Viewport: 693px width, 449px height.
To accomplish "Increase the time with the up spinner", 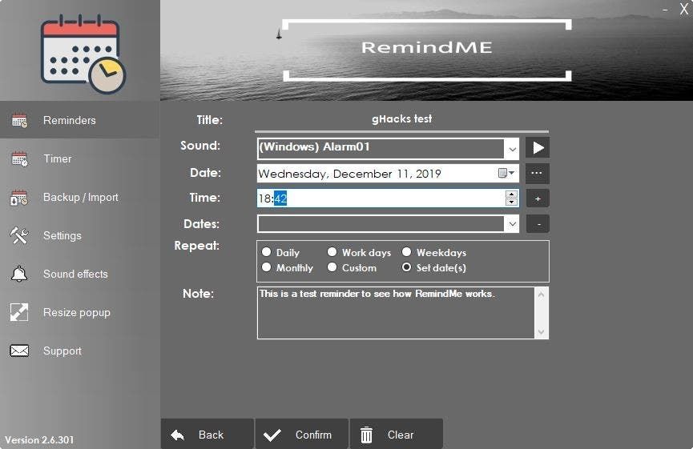I will tap(511, 194).
